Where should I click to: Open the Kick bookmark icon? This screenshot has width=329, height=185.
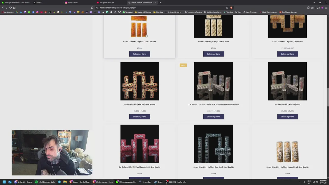coord(29,12)
